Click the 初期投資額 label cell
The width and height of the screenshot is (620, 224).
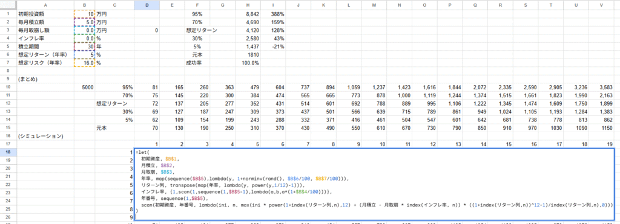45,14
